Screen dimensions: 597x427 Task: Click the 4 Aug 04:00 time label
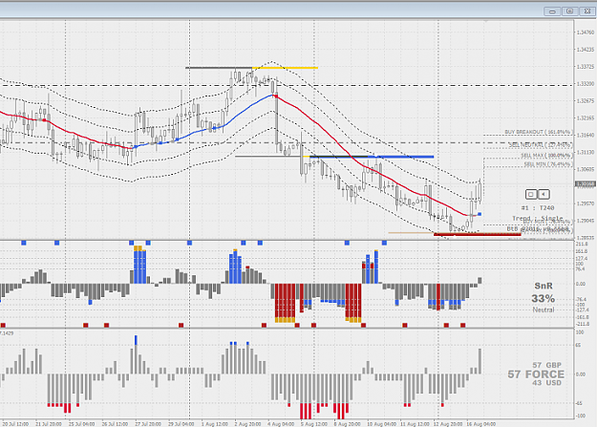[281, 423]
